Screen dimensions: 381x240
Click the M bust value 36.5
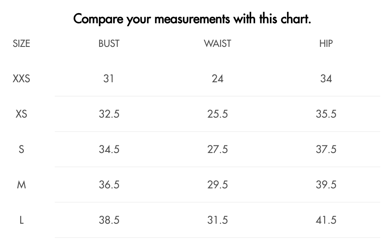tap(109, 185)
